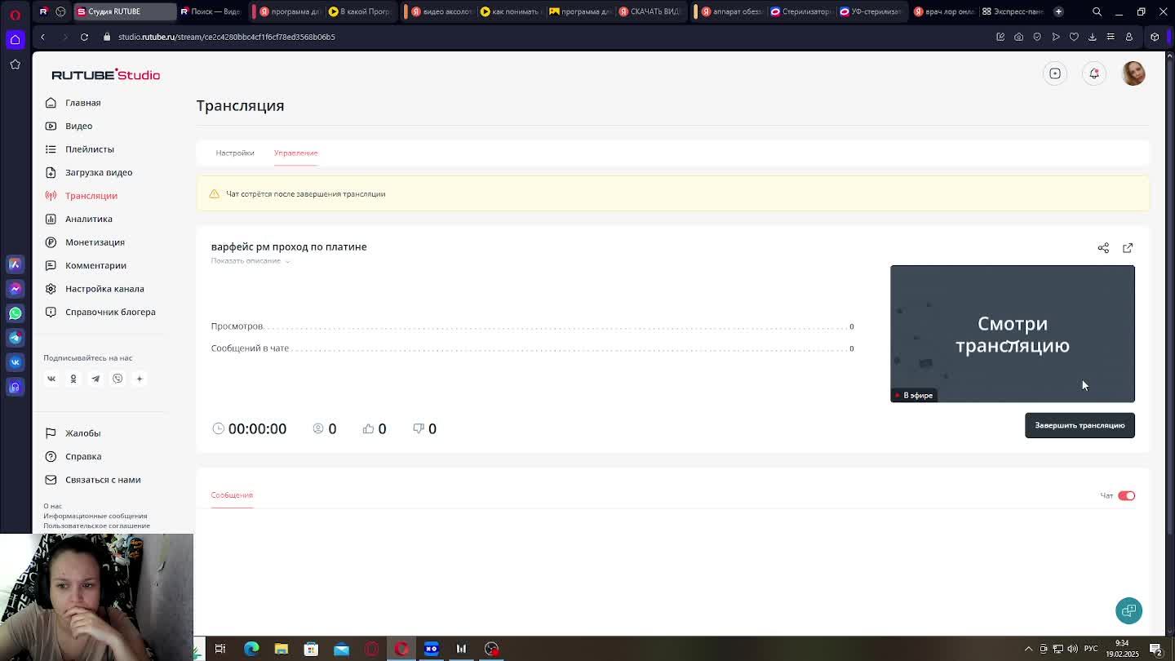The image size is (1175, 661).
Task: Open File Explorer from the taskbar
Action: tap(282, 649)
